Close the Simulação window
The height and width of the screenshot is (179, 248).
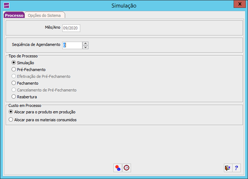tap(238, 5)
